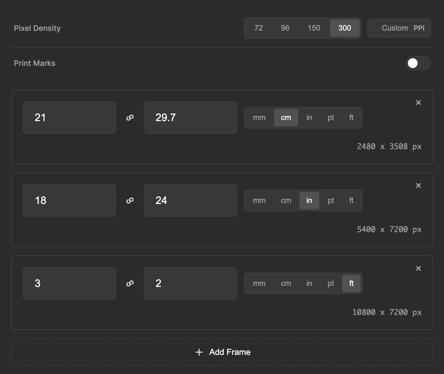The height and width of the screenshot is (374, 444).
Task: Remove the 18 x 24 in frame
Action: pos(418,185)
